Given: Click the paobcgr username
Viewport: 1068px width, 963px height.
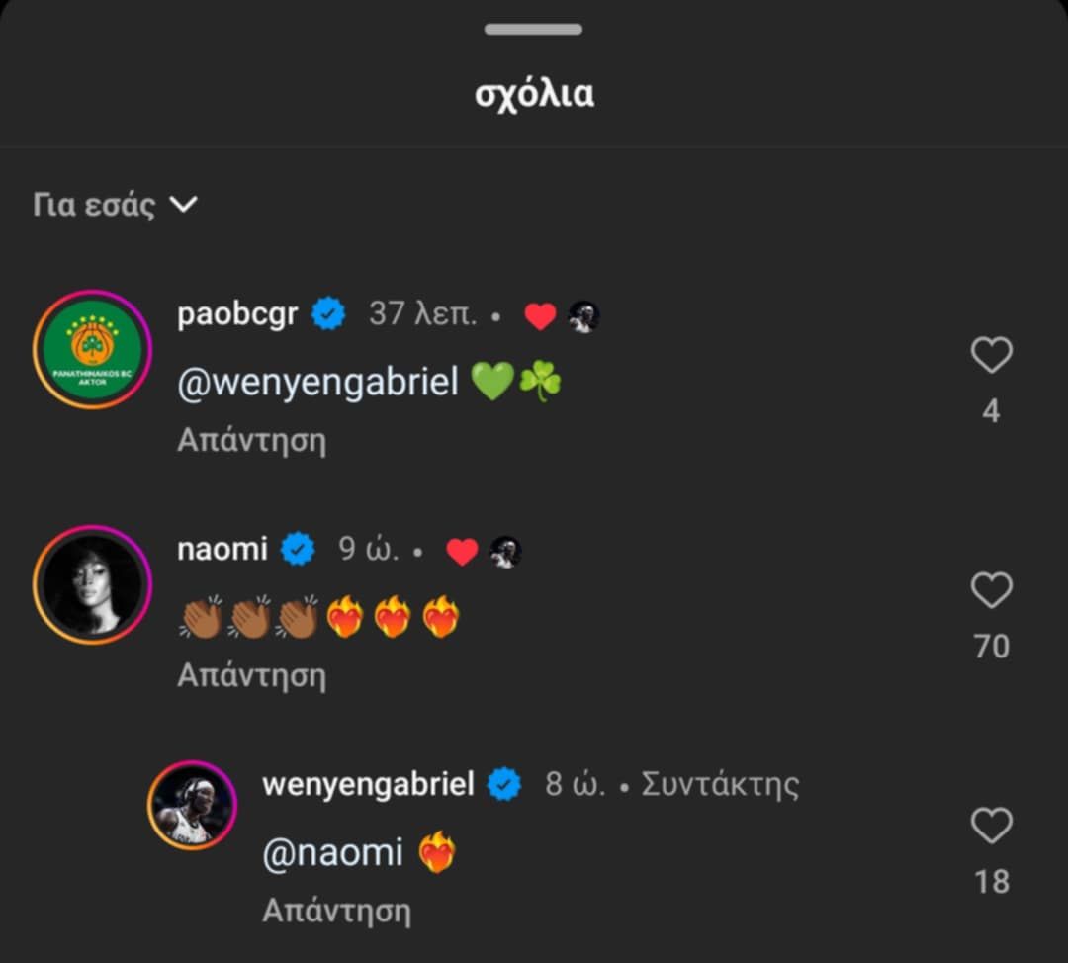Looking at the screenshot, I should point(237,314).
